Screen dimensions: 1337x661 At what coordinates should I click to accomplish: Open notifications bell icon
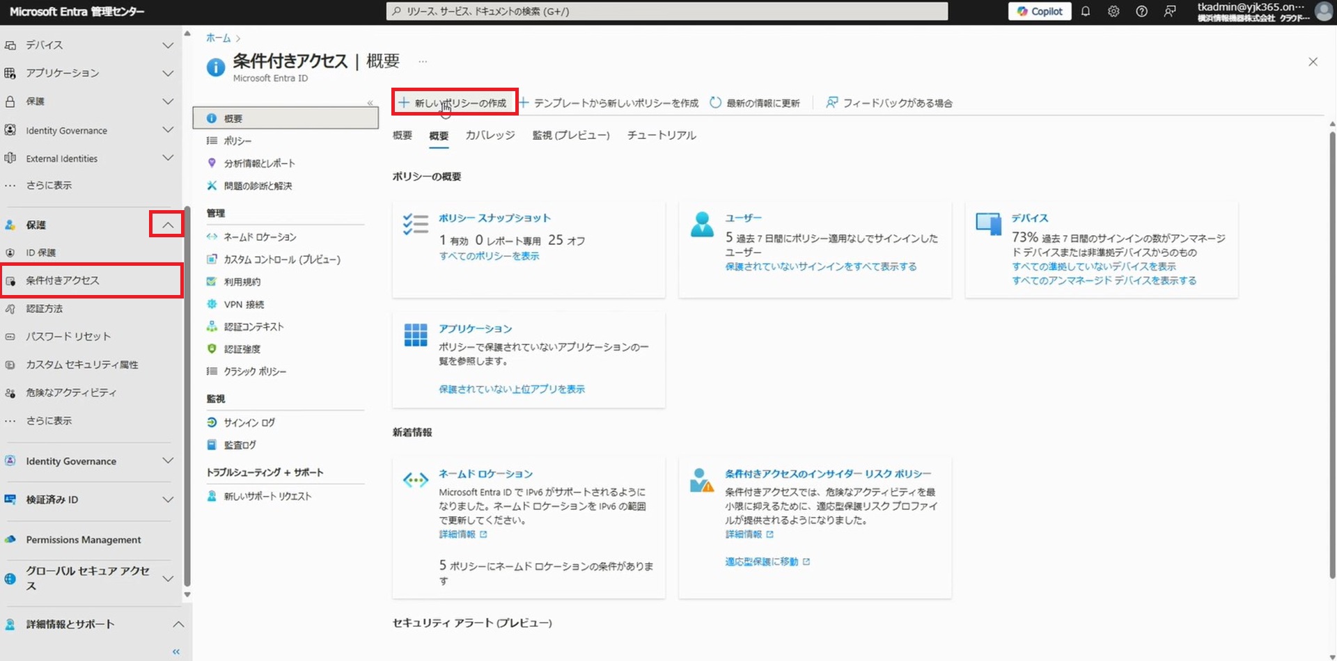tap(1085, 11)
